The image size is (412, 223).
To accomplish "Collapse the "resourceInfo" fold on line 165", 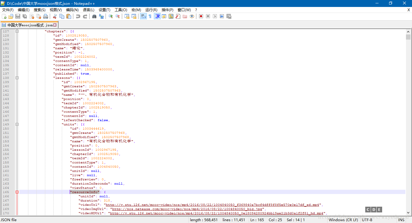I will tap(17, 192).
